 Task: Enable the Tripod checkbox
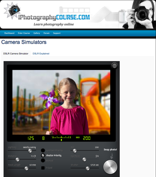tap(43, 168)
